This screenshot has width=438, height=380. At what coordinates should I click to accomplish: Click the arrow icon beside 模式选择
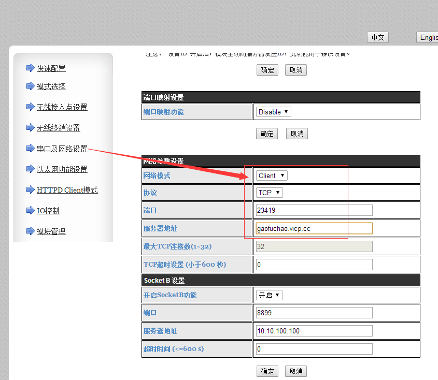[30, 86]
